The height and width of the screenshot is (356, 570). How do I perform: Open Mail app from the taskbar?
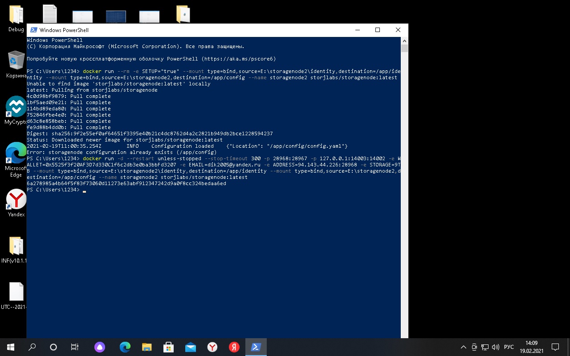[x=191, y=347]
